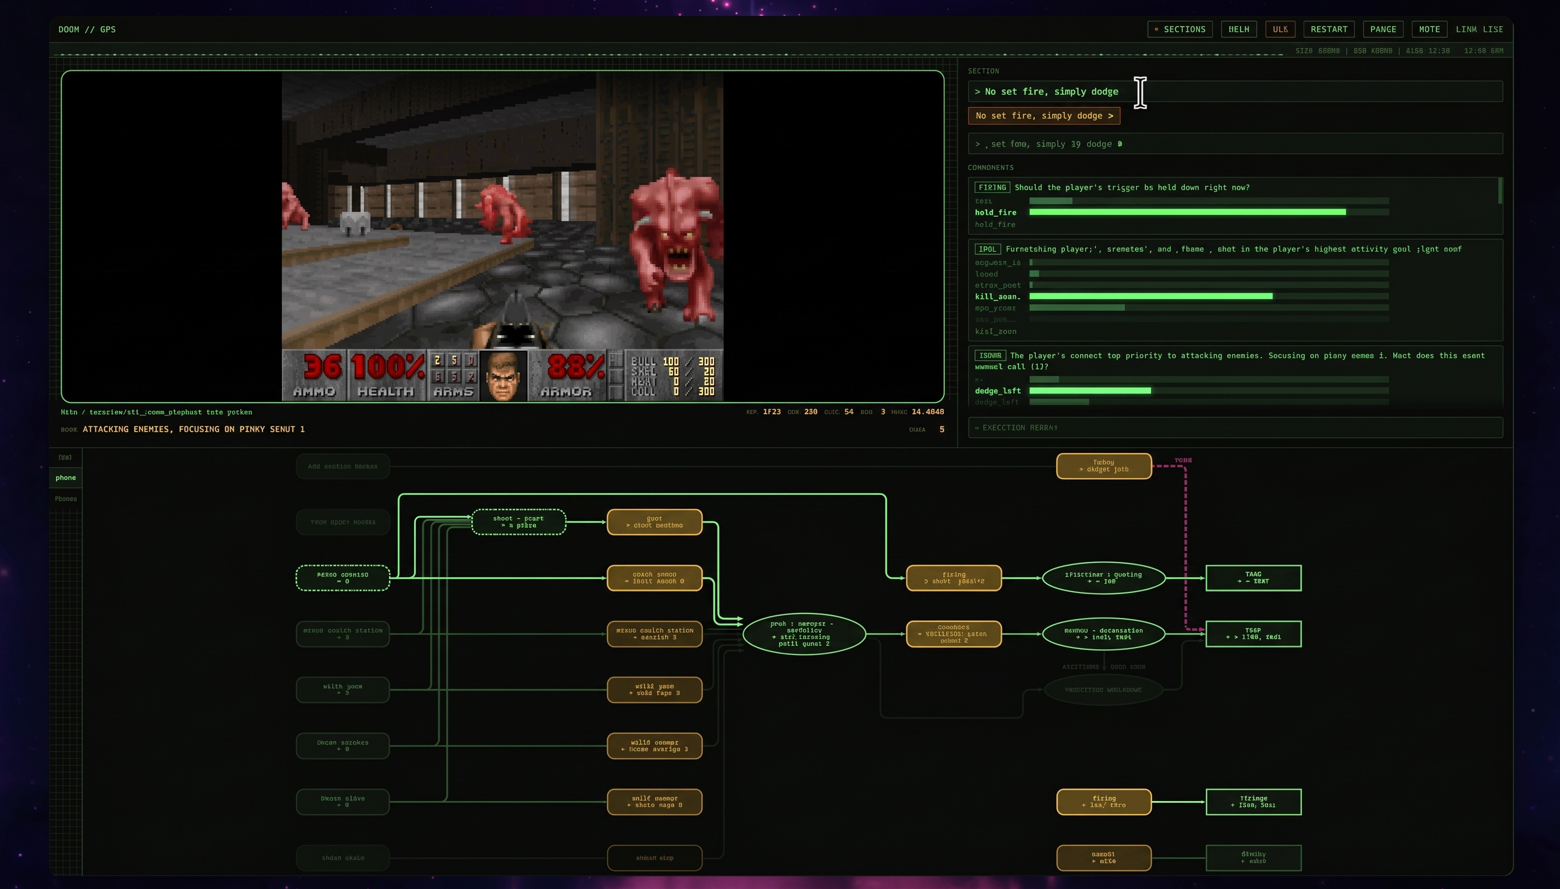Select the 'quoting' ellipse node
Image resolution: width=1560 pixels, height=889 pixels.
click(1103, 578)
